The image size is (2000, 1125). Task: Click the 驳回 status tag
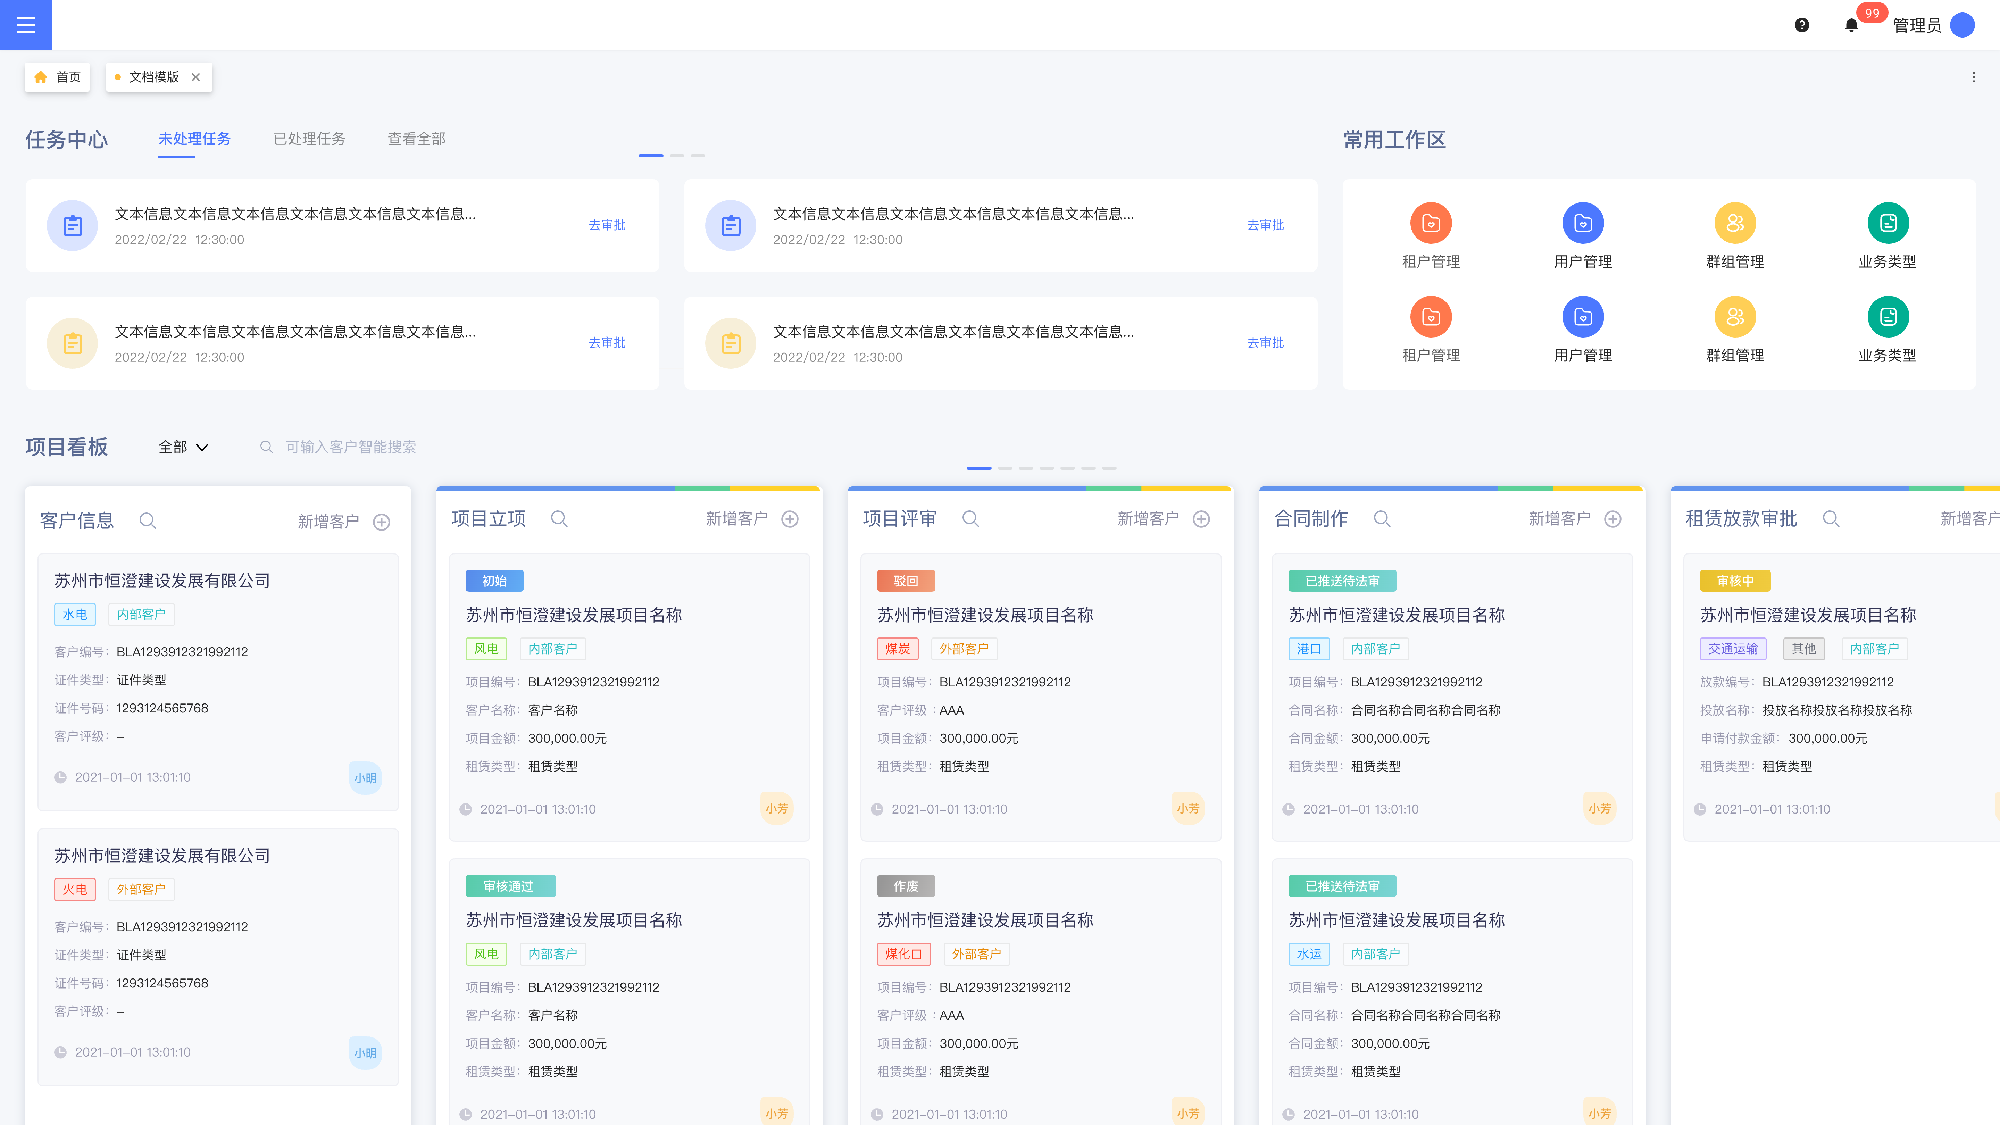coord(906,581)
